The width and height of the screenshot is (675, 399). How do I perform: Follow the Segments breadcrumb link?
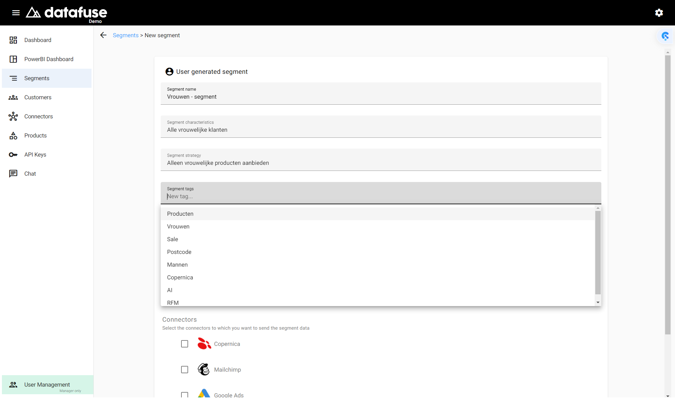(x=126, y=35)
